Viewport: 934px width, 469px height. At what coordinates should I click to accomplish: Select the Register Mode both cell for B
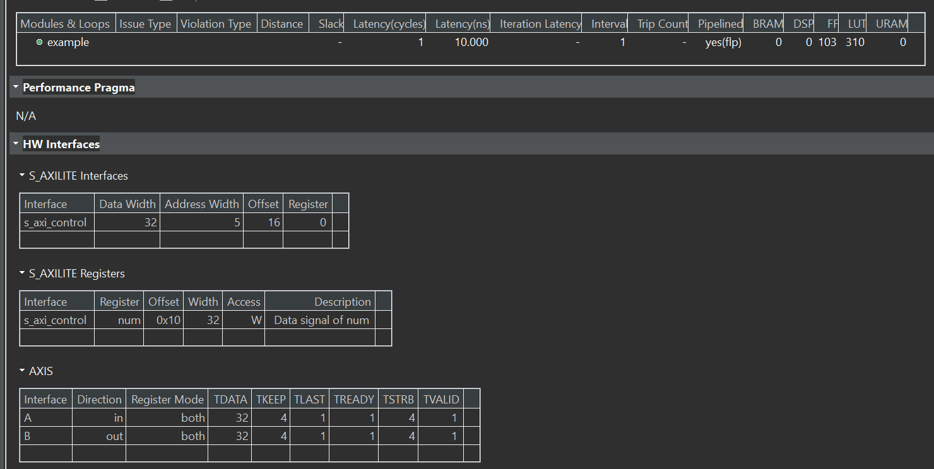pyautogui.click(x=167, y=436)
